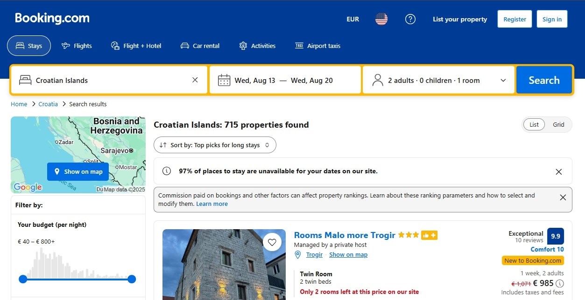
Task: Click the star rating of the listing
Action: point(408,235)
